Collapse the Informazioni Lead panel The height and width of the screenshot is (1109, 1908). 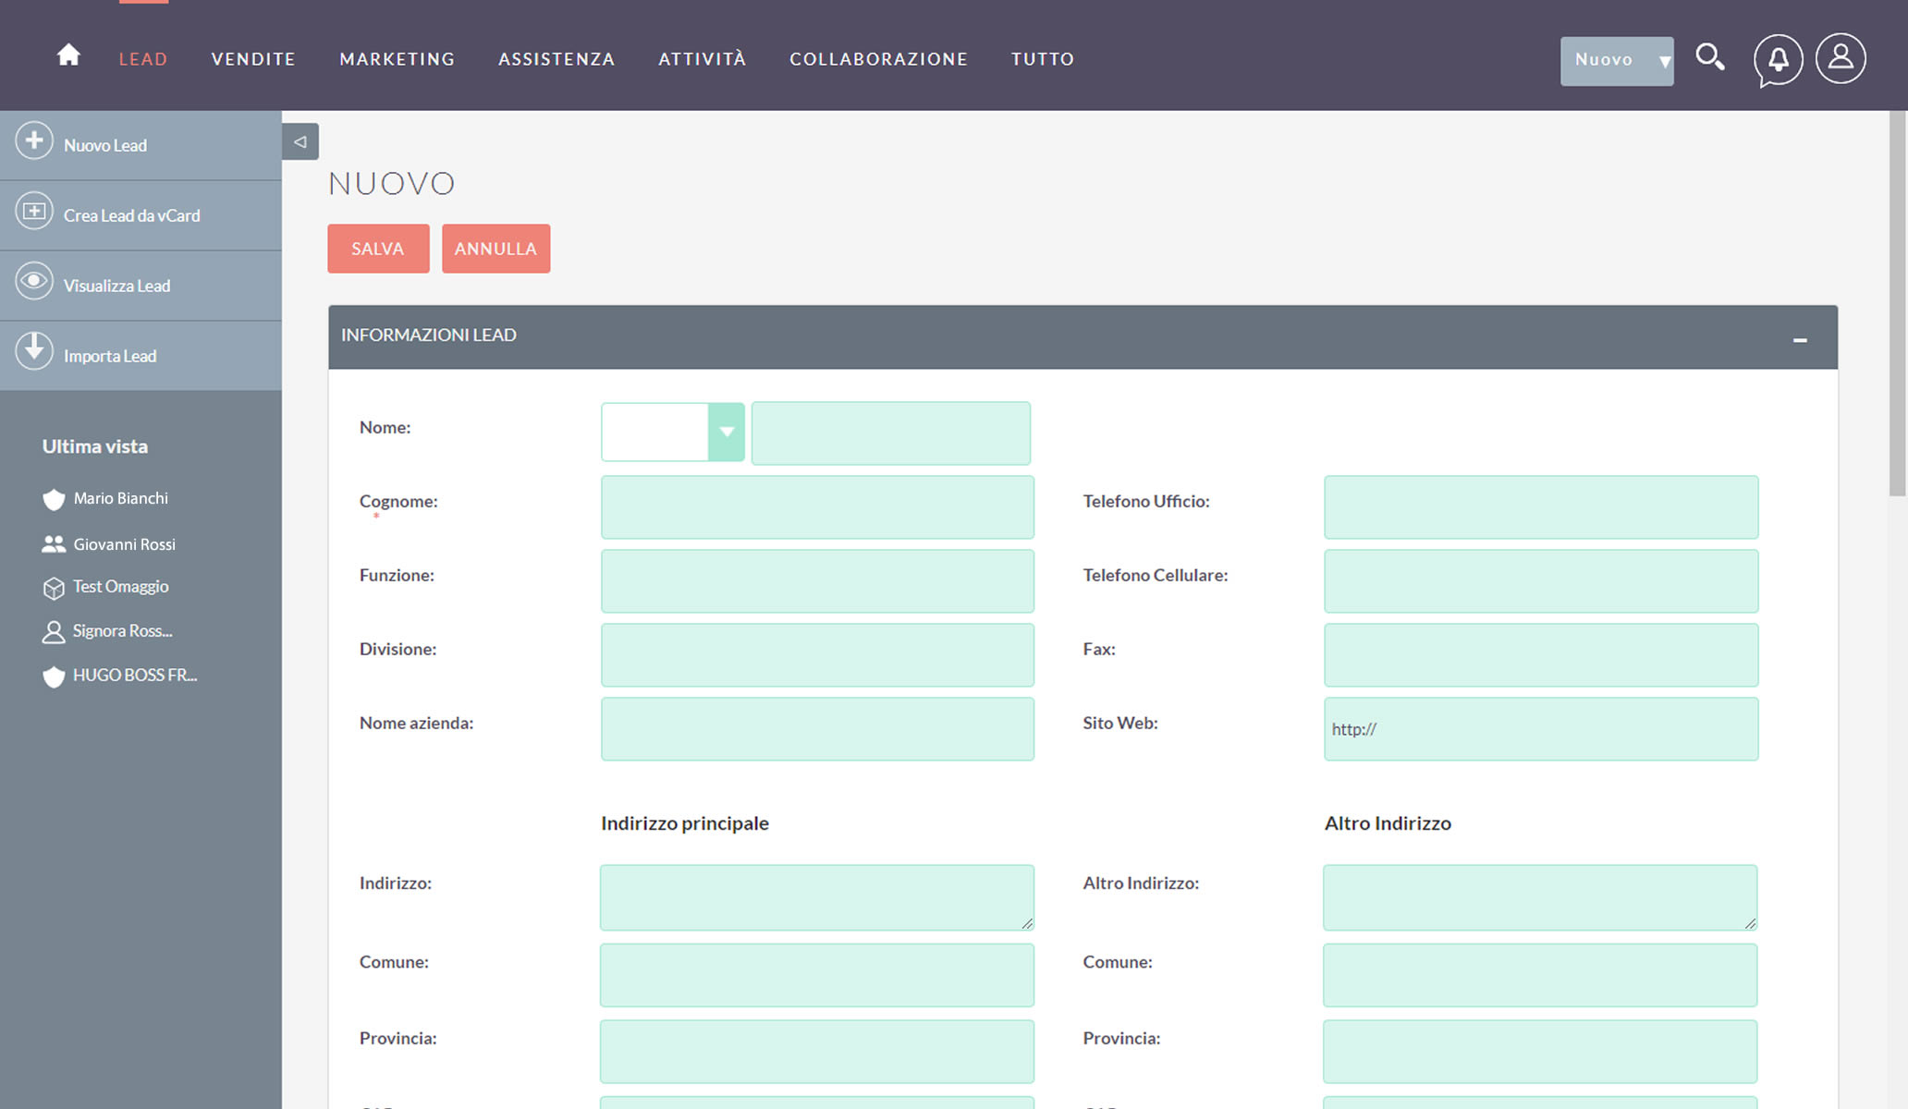1799,340
